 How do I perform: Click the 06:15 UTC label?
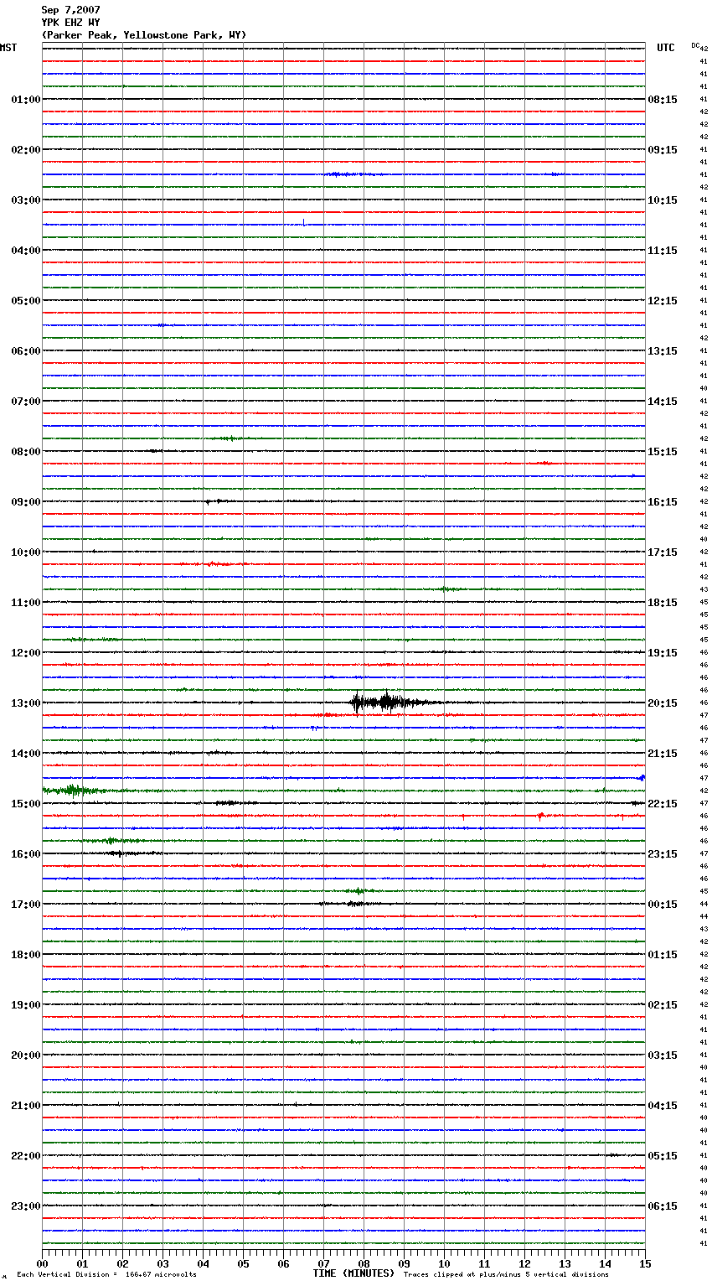click(x=663, y=1206)
